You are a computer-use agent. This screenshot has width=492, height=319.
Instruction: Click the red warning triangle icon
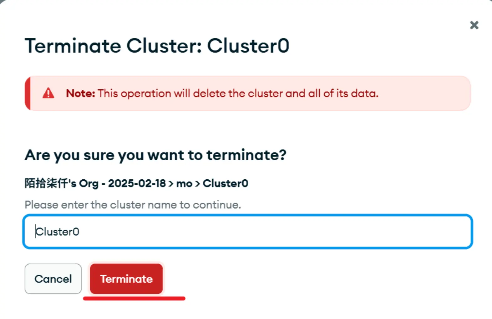[48, 93]
